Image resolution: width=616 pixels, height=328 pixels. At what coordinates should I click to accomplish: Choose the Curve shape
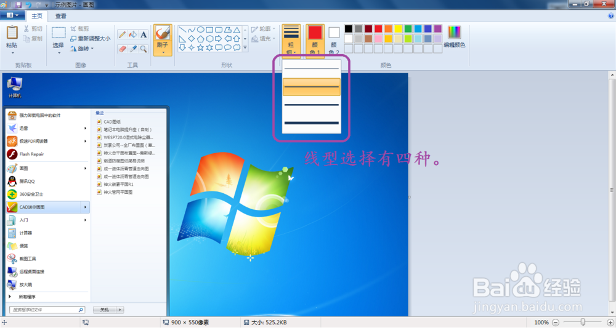click(x=192, y=30)
